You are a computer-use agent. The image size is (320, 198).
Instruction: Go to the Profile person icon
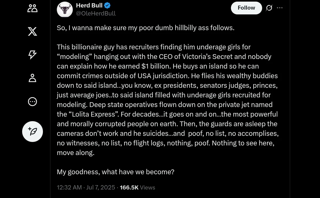coord(33,78)
